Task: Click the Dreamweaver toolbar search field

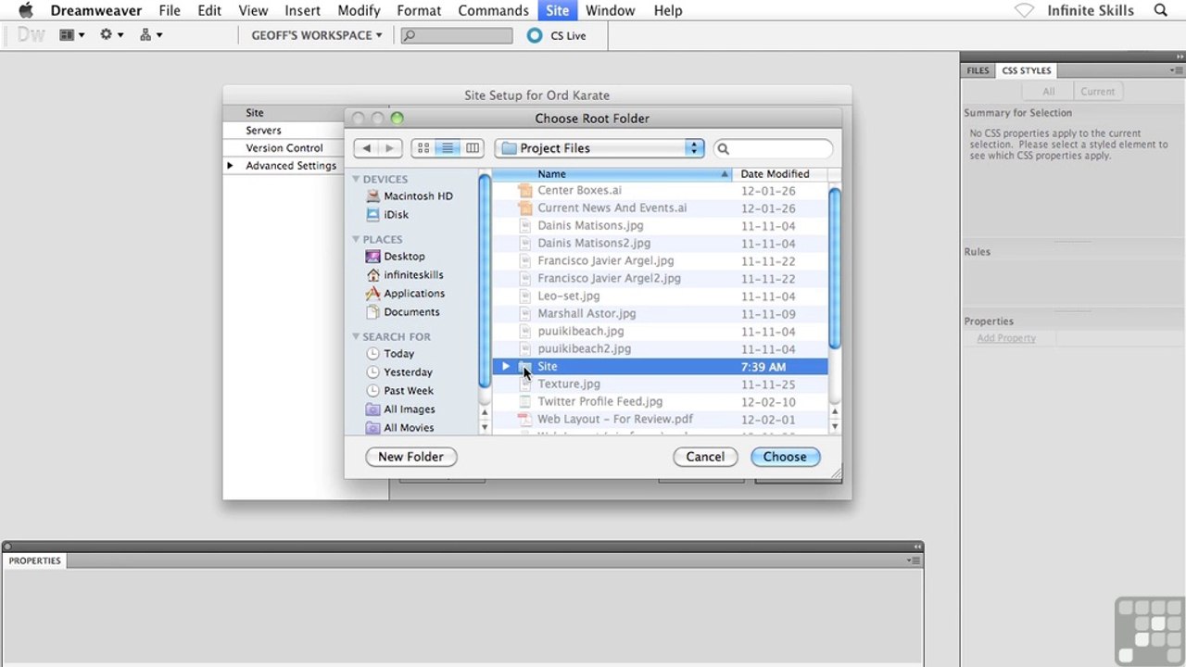Action: coord(457,35)
